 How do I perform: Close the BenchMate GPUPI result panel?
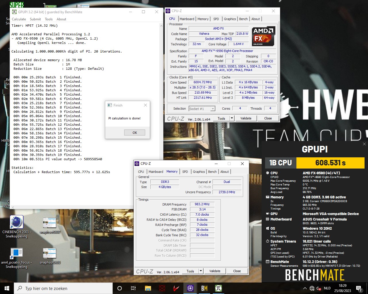(x=364, y=144)
